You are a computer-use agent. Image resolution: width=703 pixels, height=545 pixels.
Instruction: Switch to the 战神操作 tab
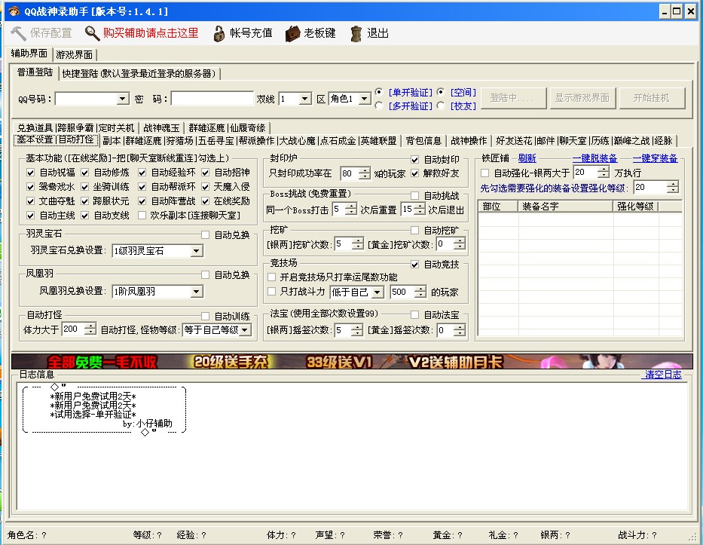point(469,141)
